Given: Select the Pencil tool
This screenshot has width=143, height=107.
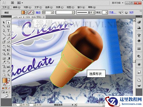Looking at the screenshot, I should [8, 38].
